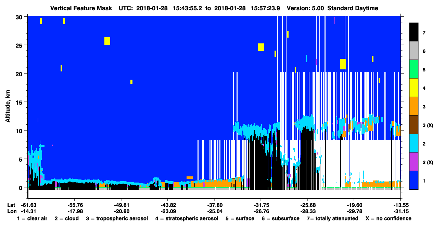Click the latitude value -31.75
Image resolution: width=445 pixels, height=228 pixels.
pyautogui.click(x=261, y=205)
